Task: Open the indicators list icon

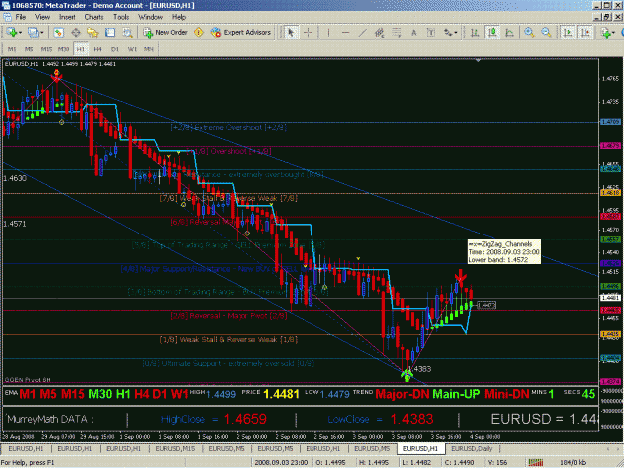Action: 606,33
